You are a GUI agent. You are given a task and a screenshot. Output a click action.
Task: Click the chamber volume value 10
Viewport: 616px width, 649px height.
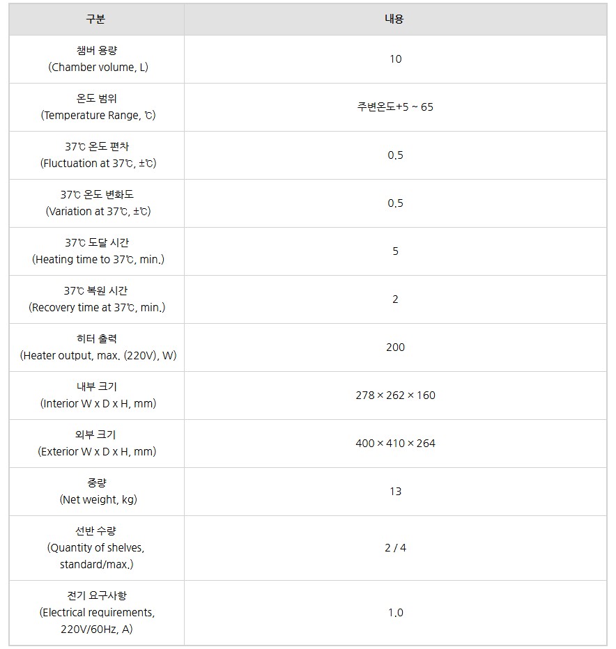395,59
